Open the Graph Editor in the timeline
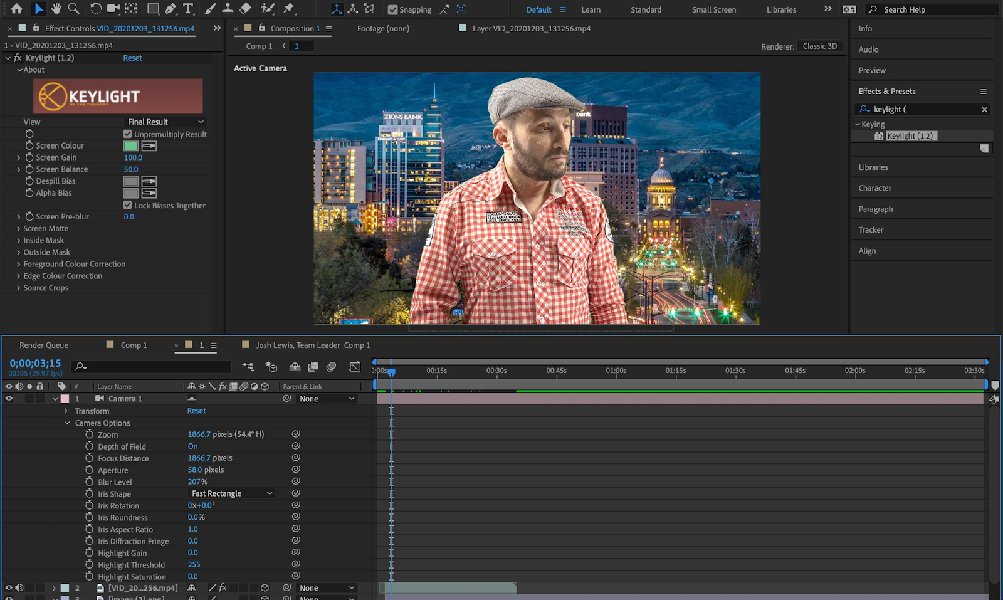This screenshot has width=1003, height=600. pos(356,366)
